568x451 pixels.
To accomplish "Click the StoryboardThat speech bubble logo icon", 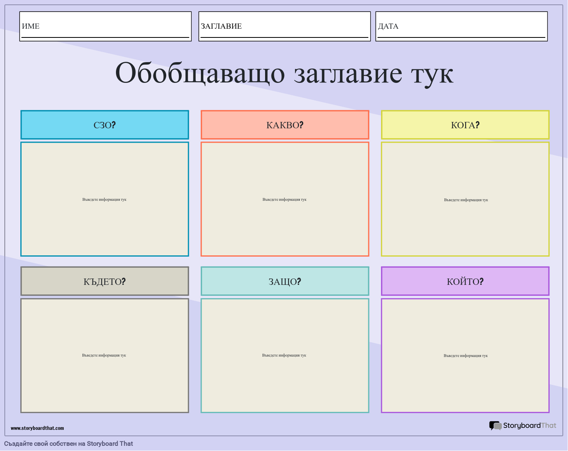I will coord(495,426).
